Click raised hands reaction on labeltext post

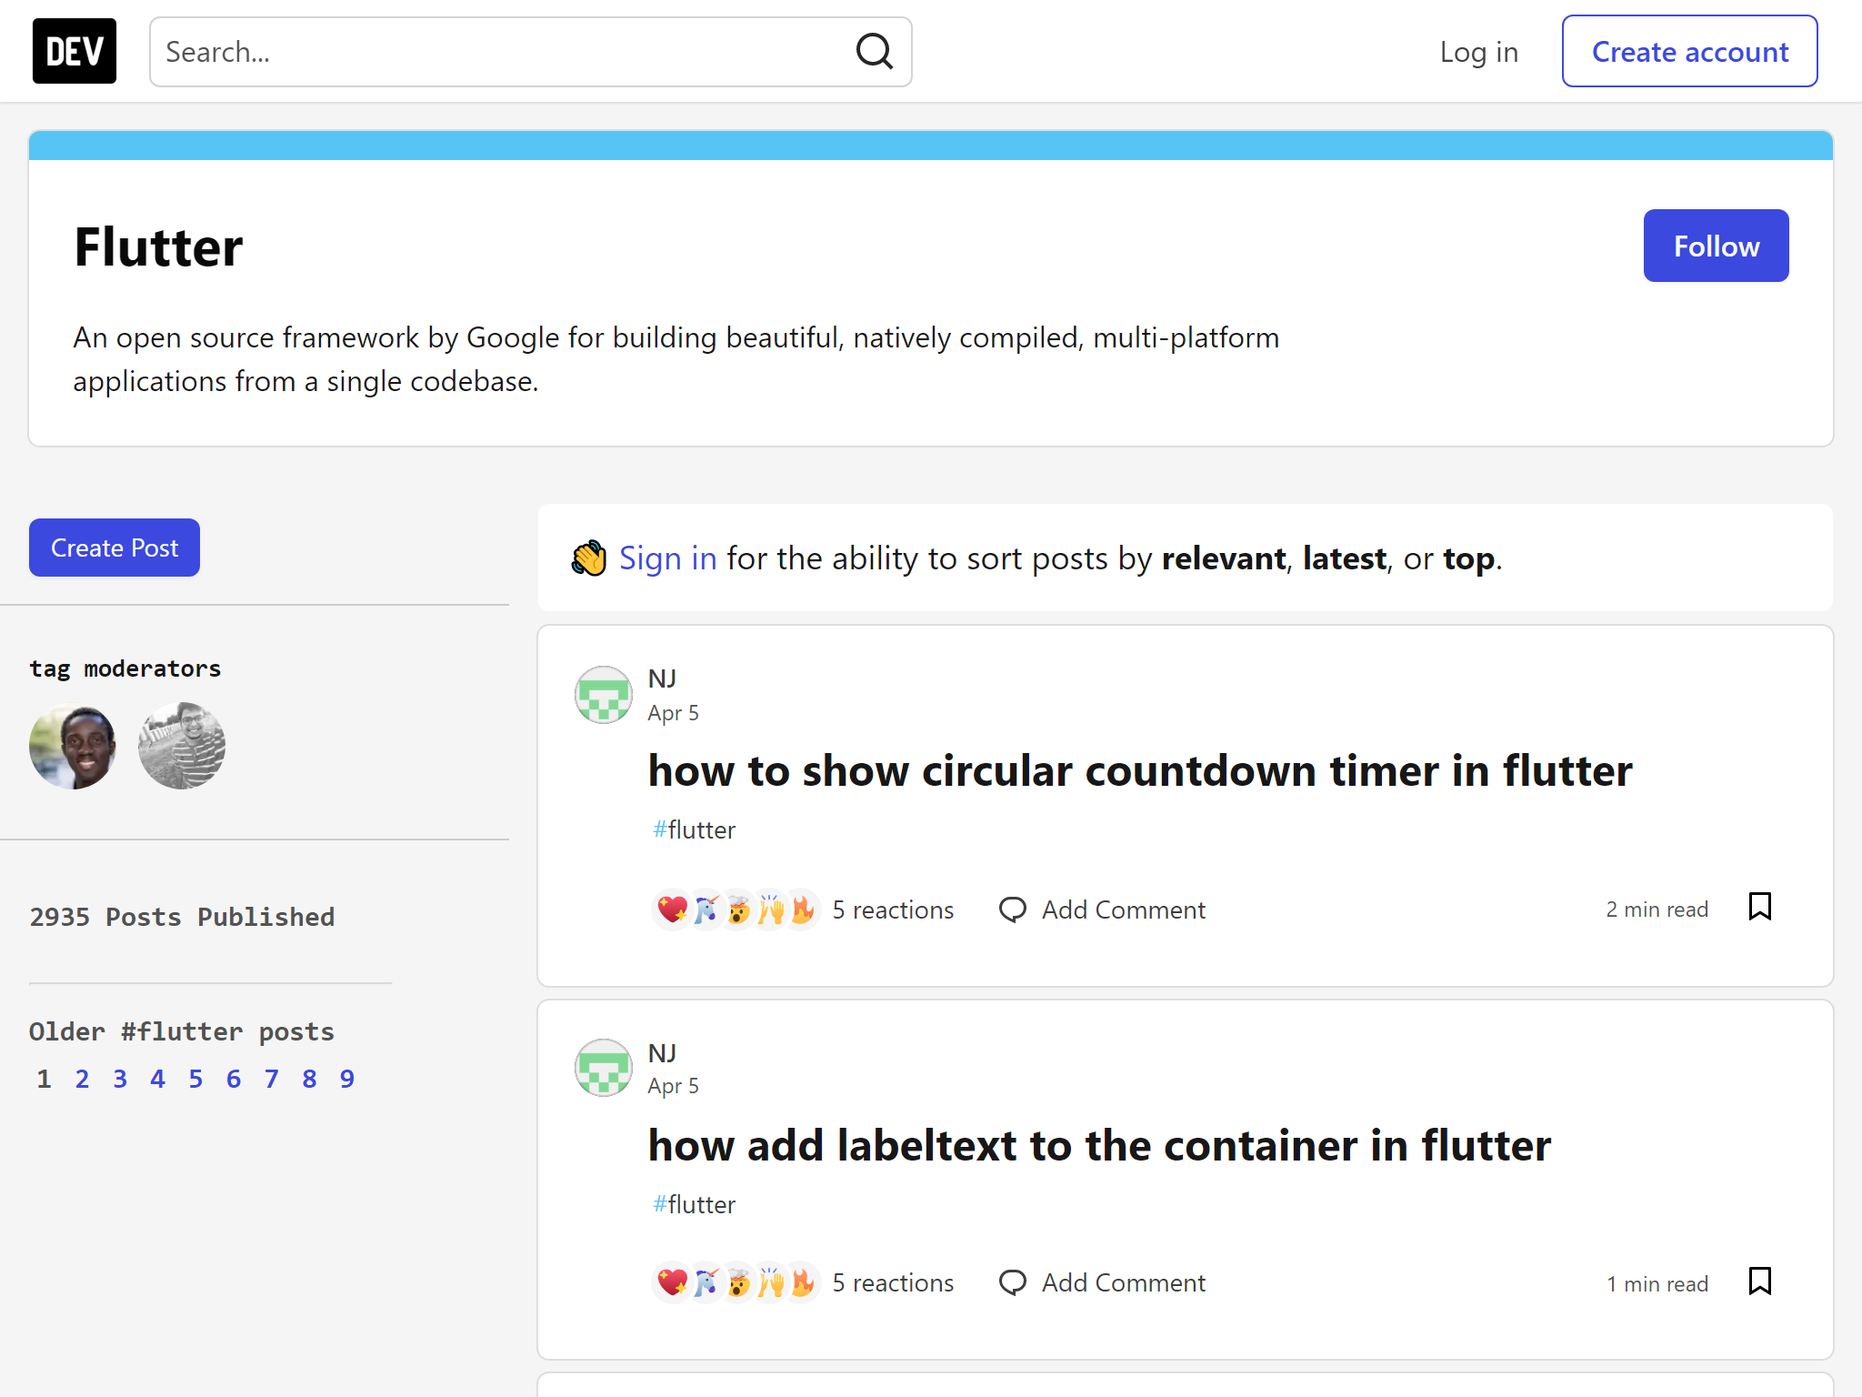point(771,1282)
